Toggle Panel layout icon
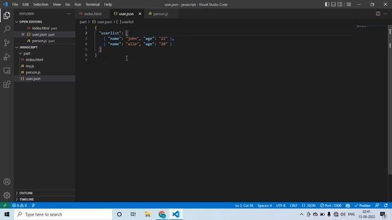 pyautogui.click(x=333, y=4)
